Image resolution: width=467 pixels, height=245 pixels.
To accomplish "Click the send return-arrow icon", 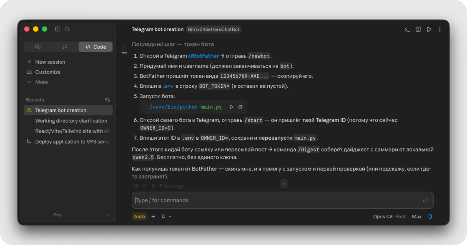I will [425, 200].
